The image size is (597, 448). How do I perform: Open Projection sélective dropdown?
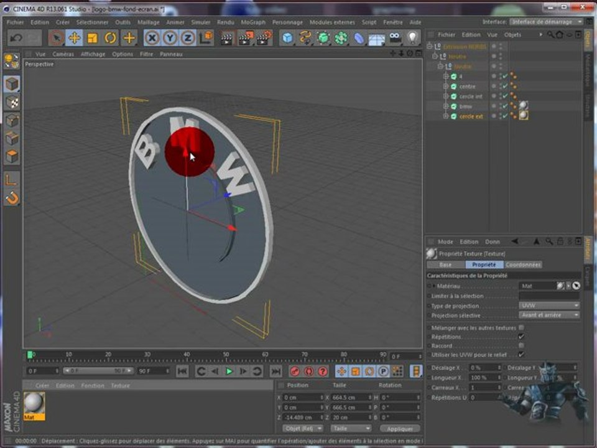click(x=549, y=315)
